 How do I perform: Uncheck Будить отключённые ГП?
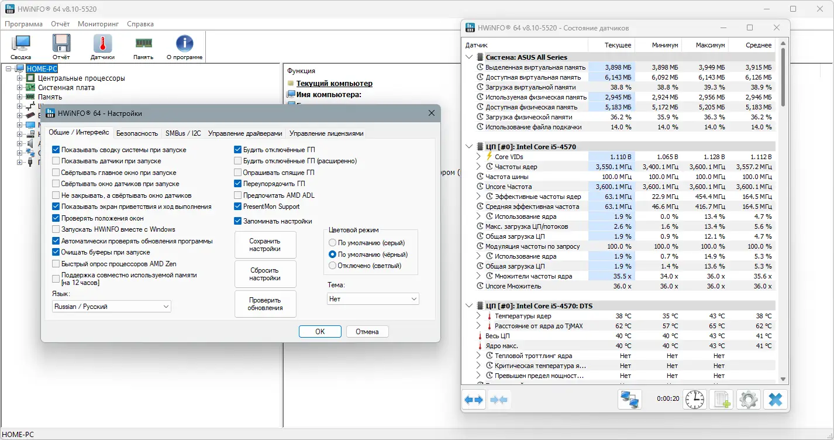(238, 150)
